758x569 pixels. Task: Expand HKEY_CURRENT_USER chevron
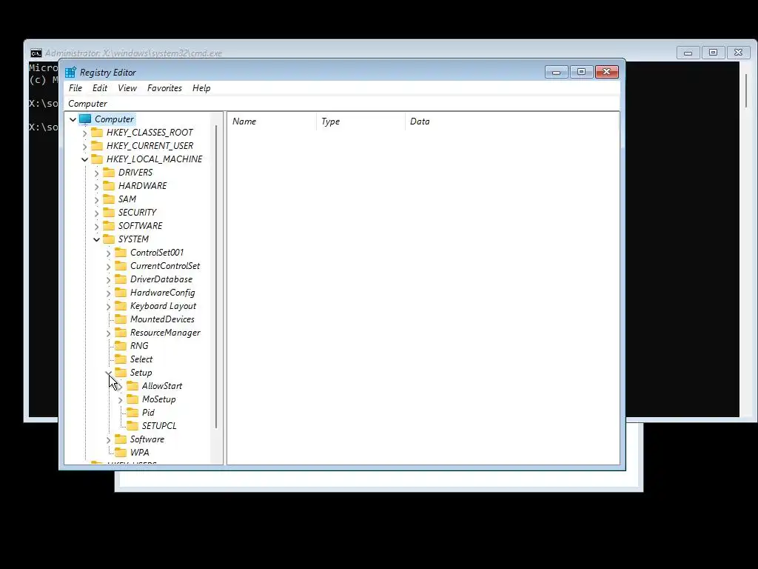pos(84,146)
